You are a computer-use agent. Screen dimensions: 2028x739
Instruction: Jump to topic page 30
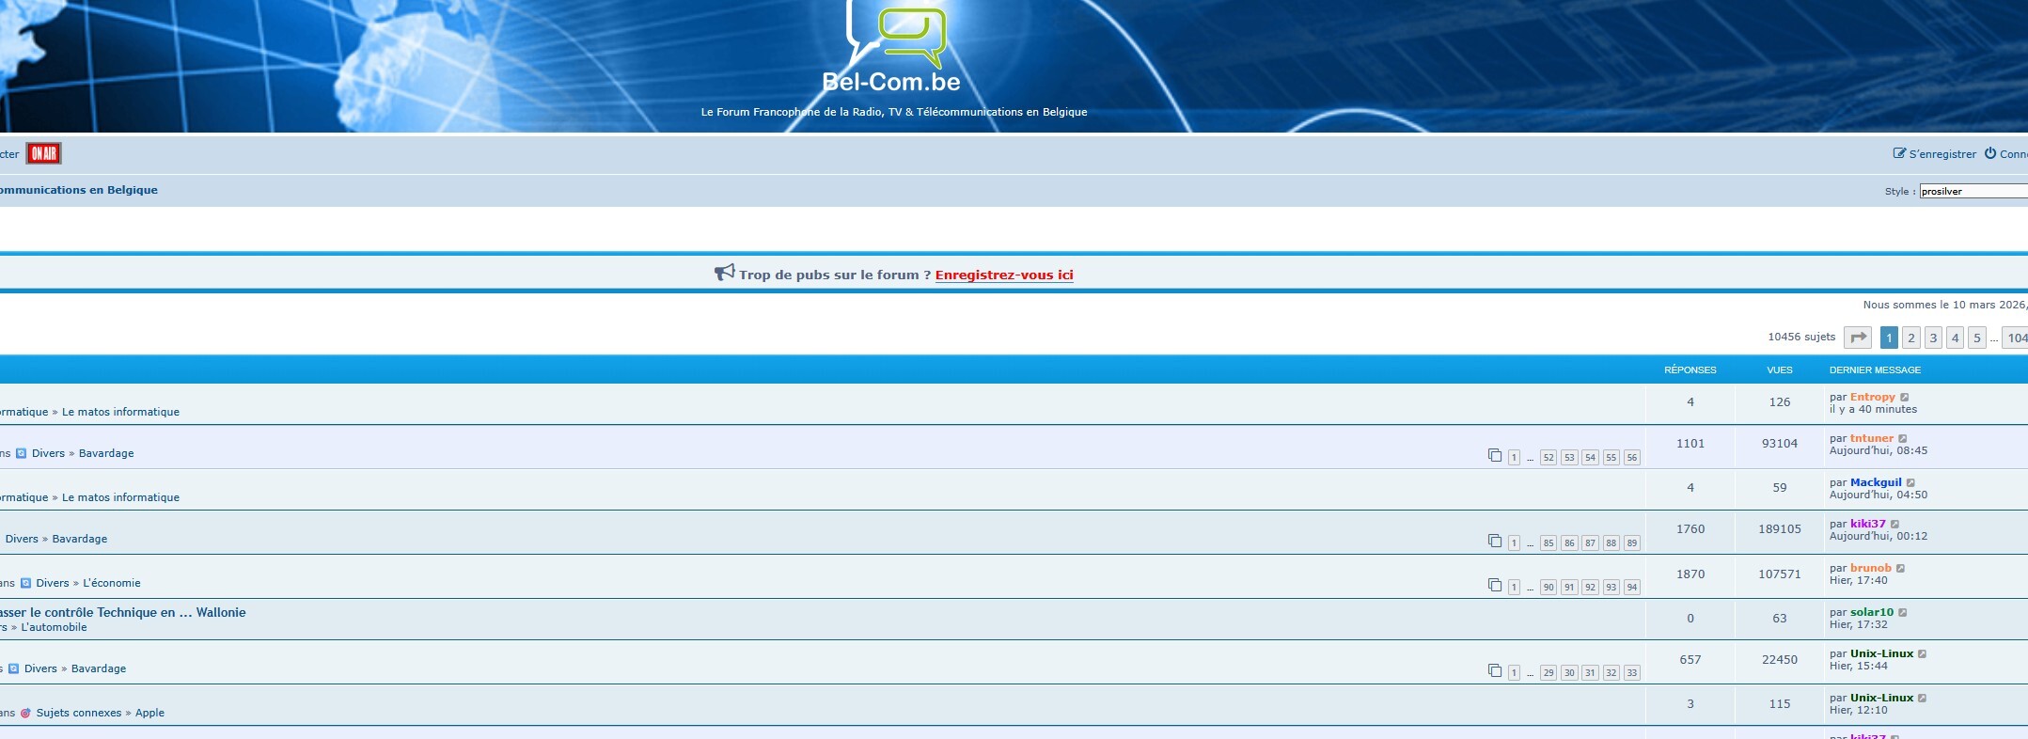pyautogui.click(x=1569, y=673)
